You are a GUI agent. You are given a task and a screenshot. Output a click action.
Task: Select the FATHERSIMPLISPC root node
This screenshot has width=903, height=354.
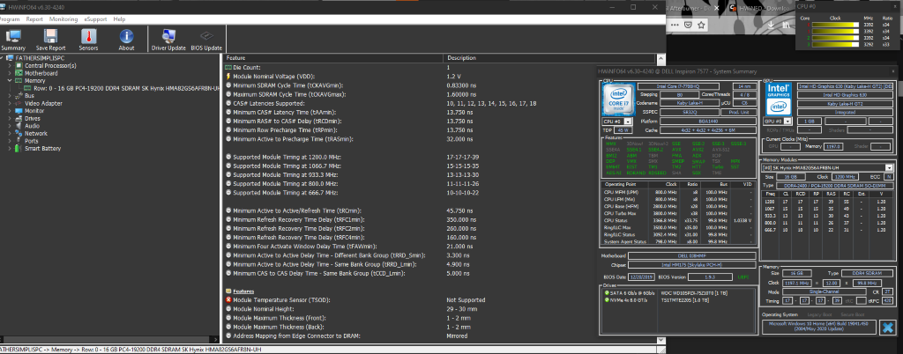[38, 58]
